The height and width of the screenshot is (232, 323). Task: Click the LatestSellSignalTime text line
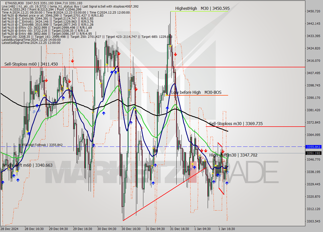coord(31,43)
